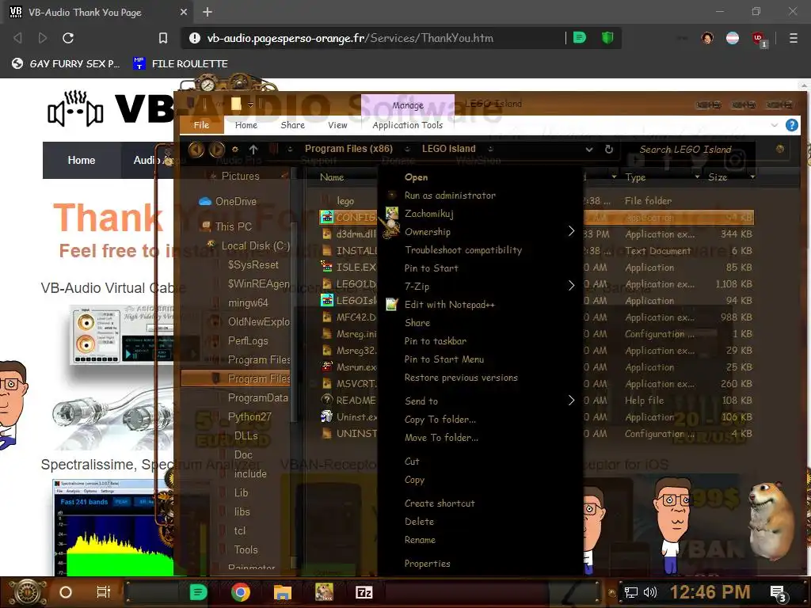
Task: Choose Troubleshoot compatibility
Action: (463, 250)
